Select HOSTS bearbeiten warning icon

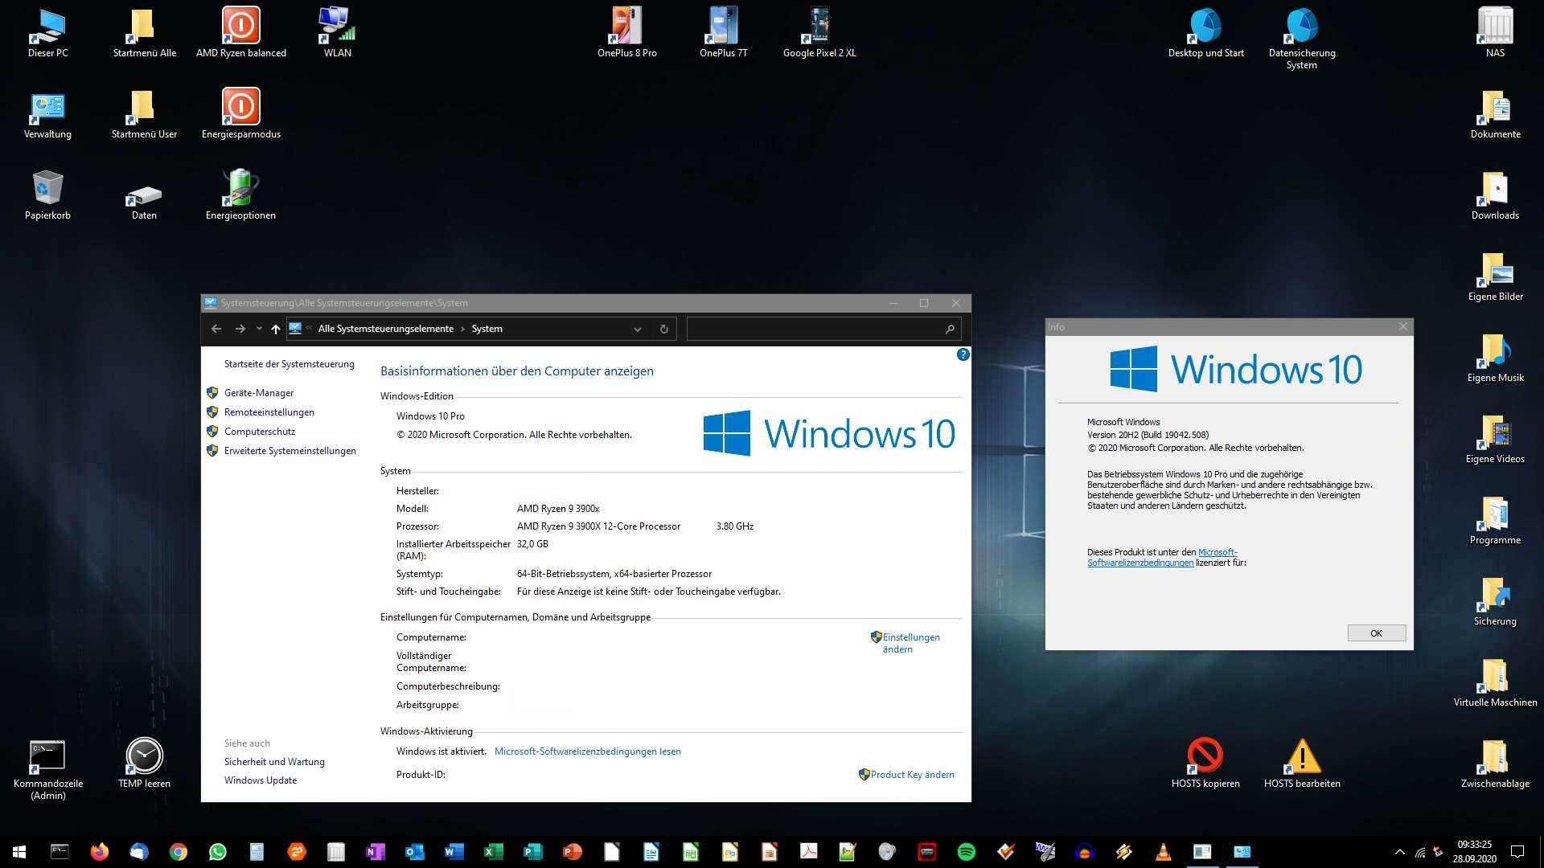pos(1302,764)
